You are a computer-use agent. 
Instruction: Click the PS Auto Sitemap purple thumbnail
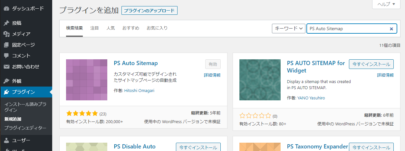point(87,80)
